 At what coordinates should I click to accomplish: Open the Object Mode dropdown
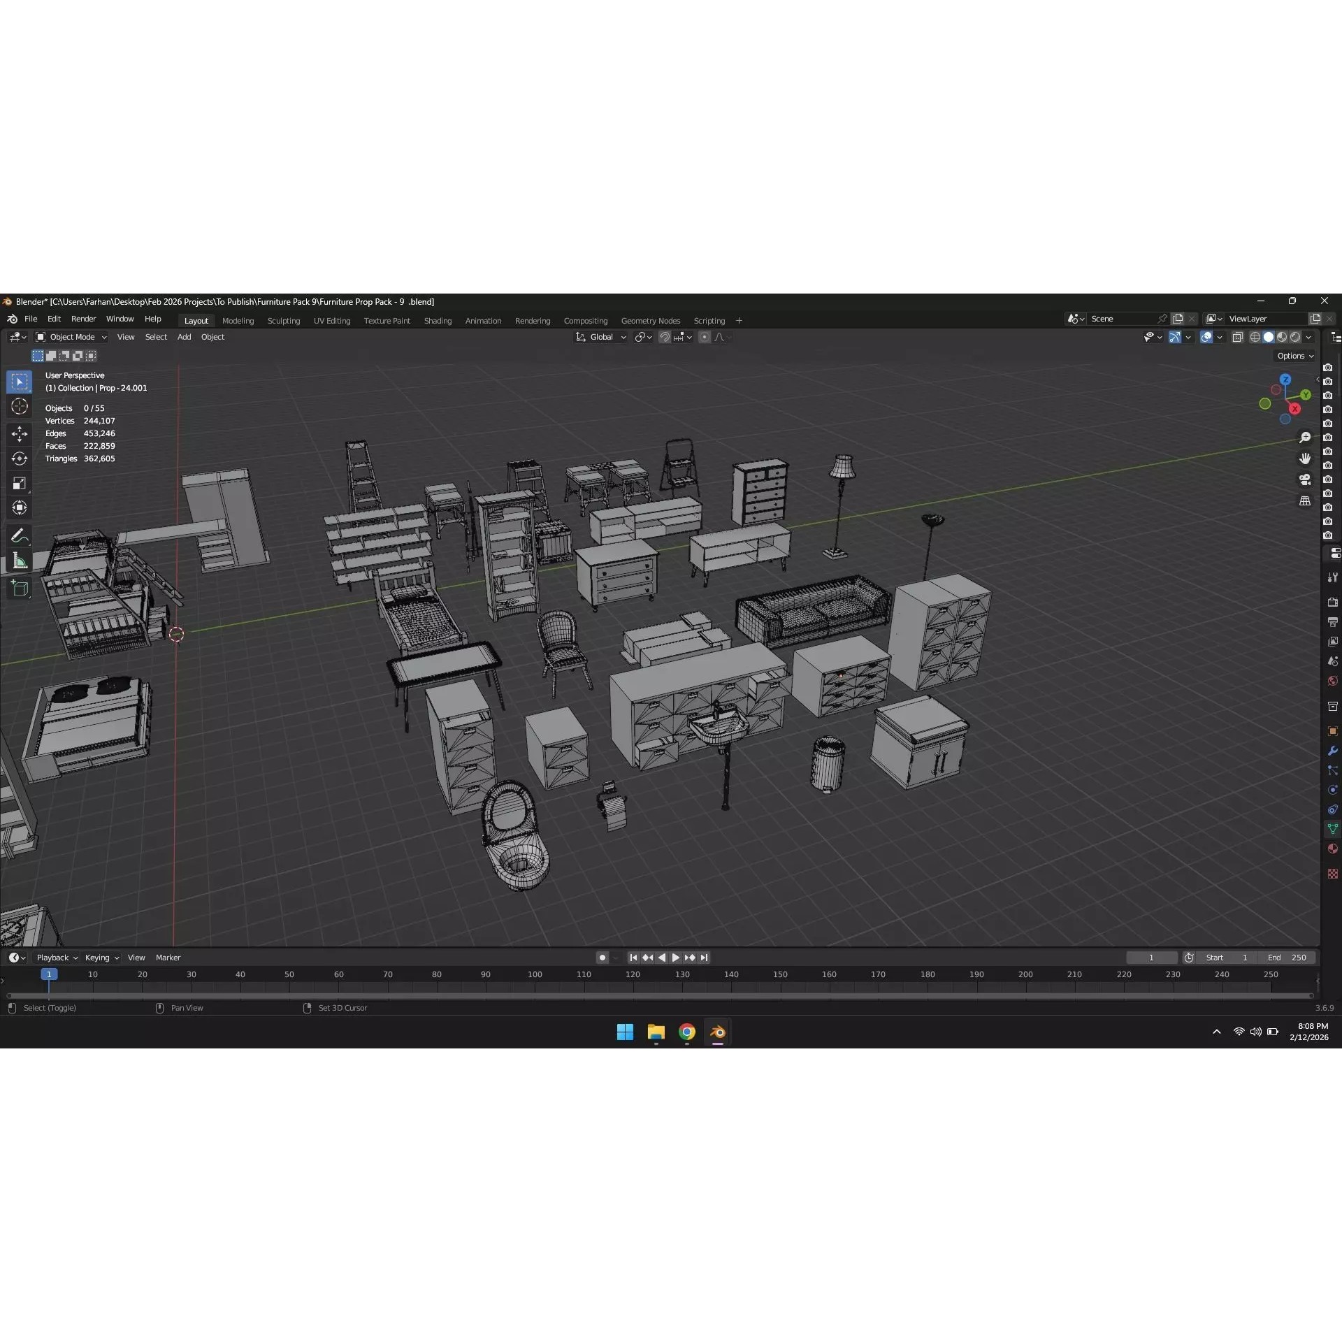click(70, 337)
